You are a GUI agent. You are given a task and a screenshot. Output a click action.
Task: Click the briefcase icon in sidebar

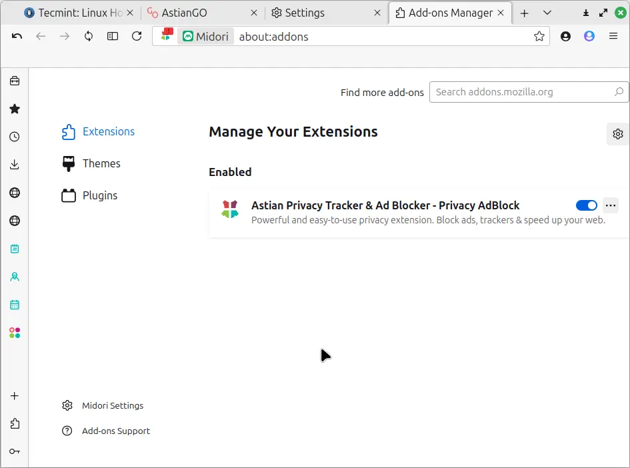point(14,81)
